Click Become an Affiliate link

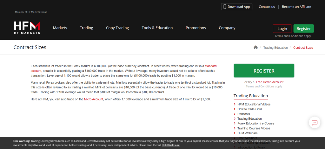pyautogui.click(x=296, y=7)
